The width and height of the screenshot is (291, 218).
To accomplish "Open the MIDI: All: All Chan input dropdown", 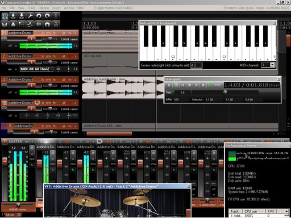I will pos(37,69).
